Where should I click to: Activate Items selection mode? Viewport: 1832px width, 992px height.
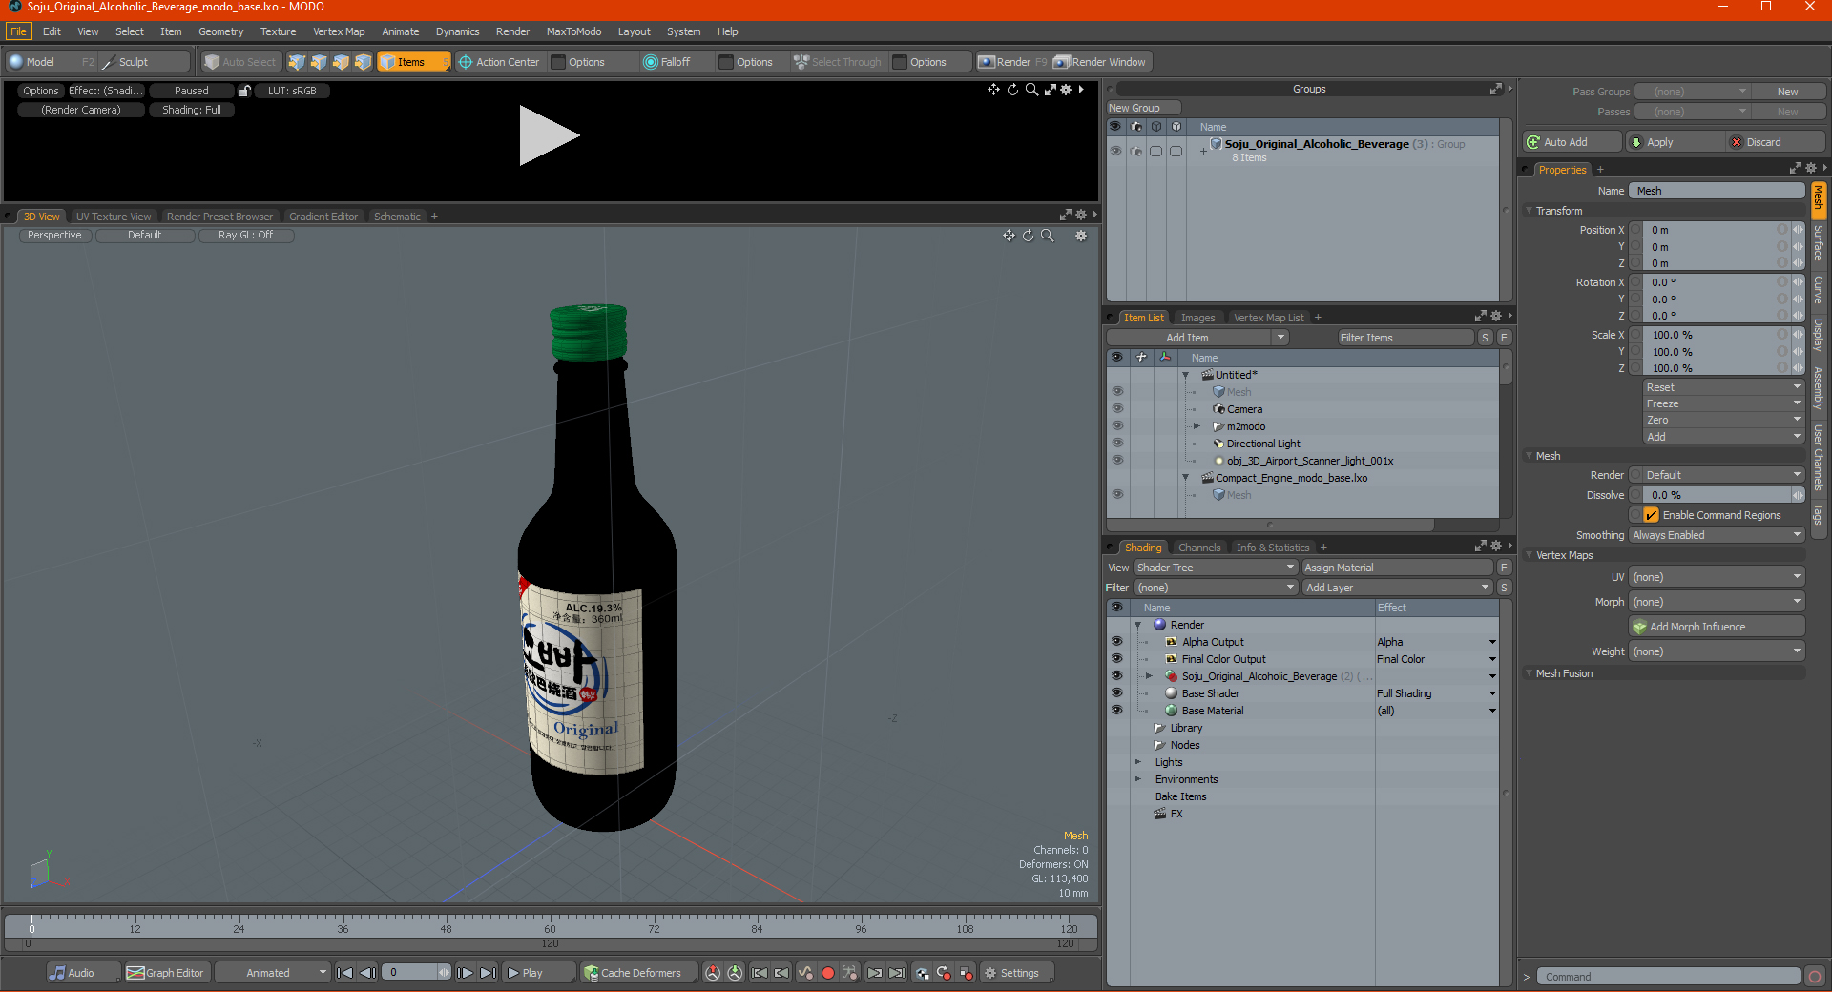click(412, 62)
